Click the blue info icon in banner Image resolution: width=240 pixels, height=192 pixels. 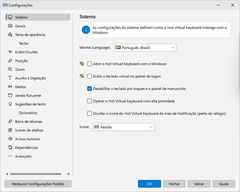86,30
